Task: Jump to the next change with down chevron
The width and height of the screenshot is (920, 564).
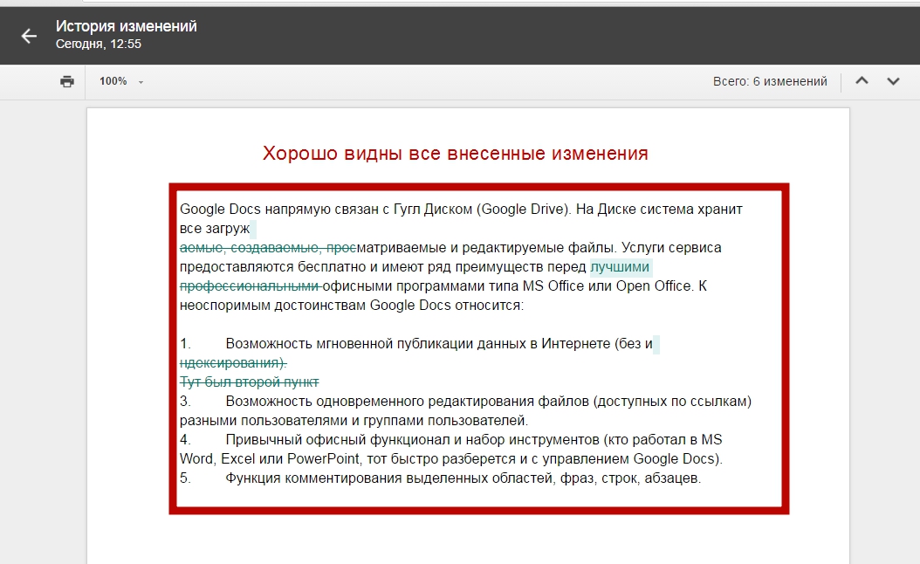Action: (x=893, y=81)
